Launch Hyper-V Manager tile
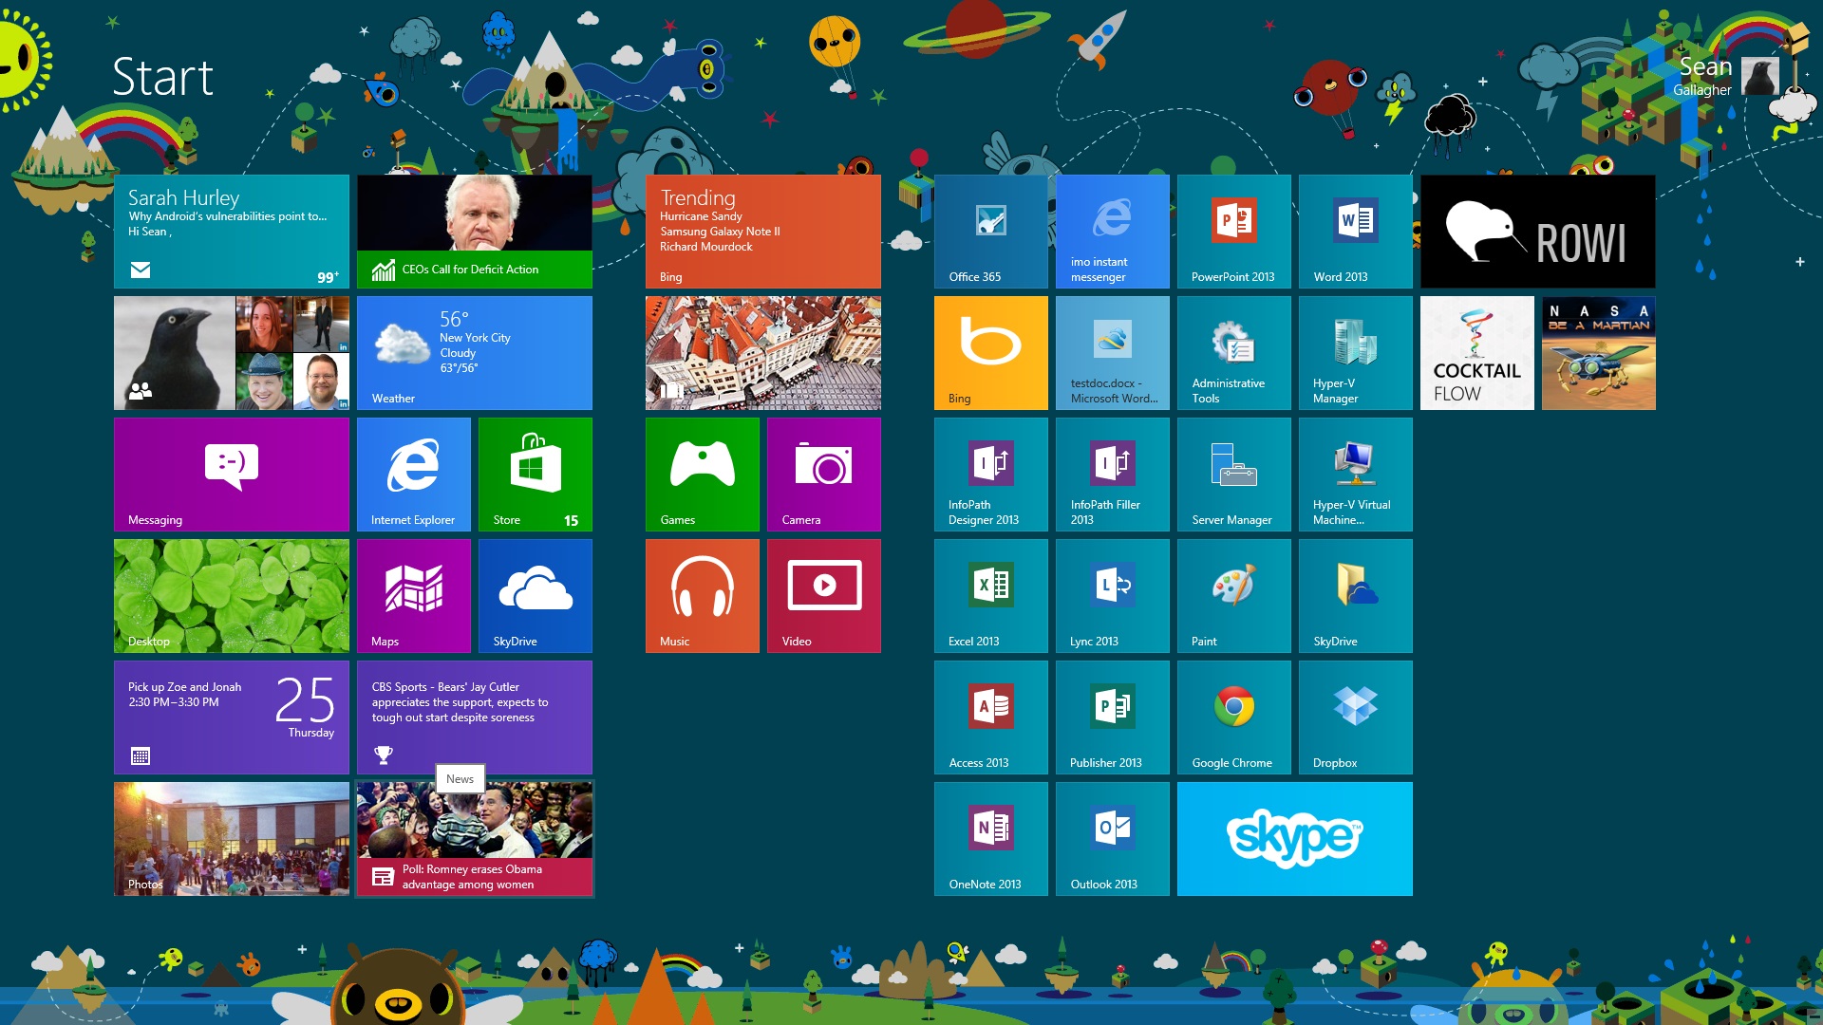 [1353, 352]
